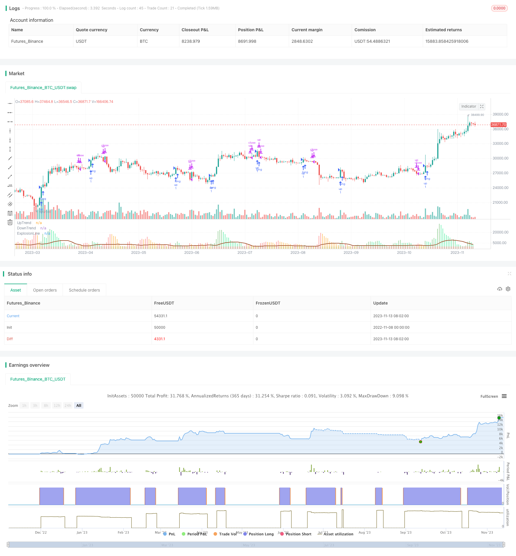Select the parallel straight lines tool
The image size is (516, 556).
(10, 204)
